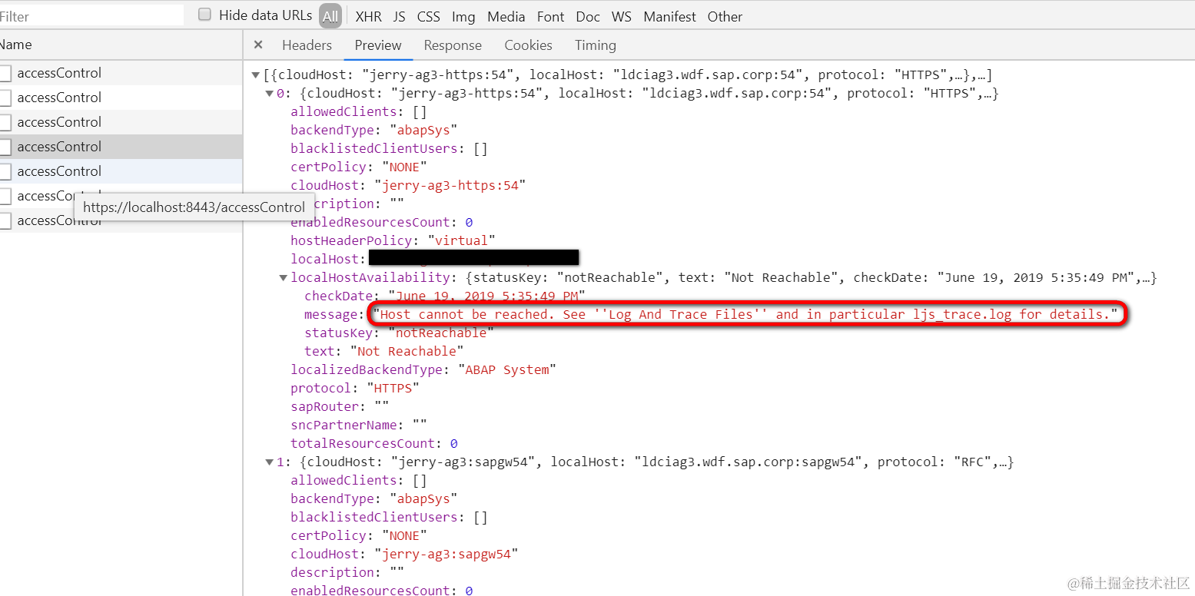Open the Headers tab

(307, 45)
